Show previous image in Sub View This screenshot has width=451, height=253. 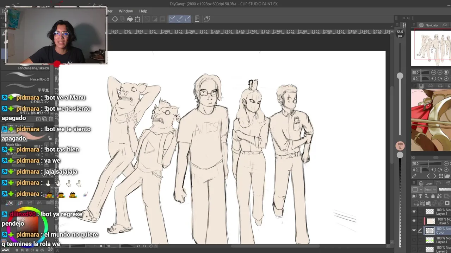coord(428,176)
